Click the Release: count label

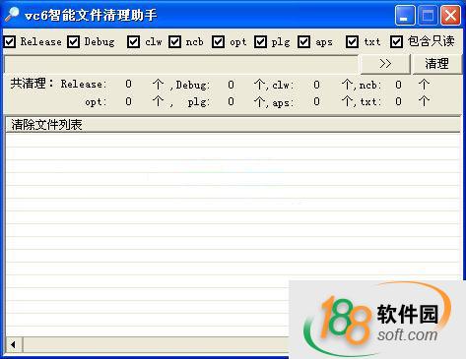click(x=84, y=85)
